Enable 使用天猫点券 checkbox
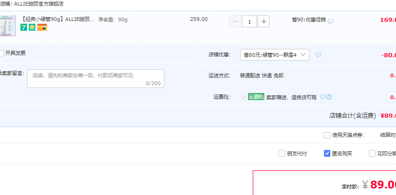 (x=327, y=135)
